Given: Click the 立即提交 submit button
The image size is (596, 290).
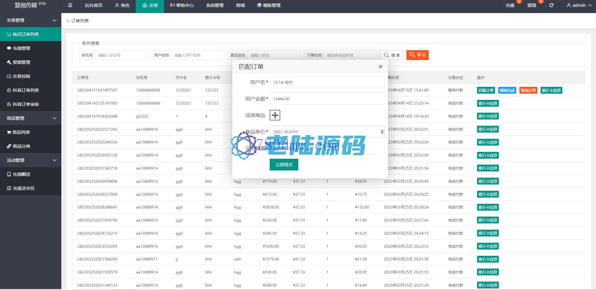Looking at the screenshot, I should [x=284, y=165].
